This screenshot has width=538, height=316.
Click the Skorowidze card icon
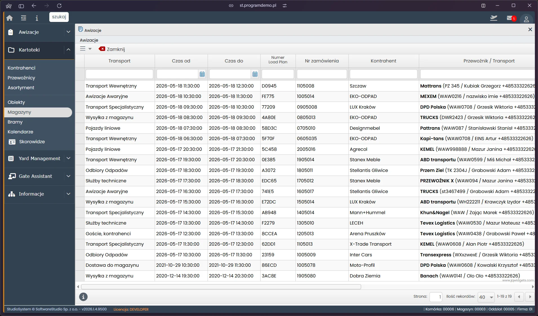pos(12,142)
